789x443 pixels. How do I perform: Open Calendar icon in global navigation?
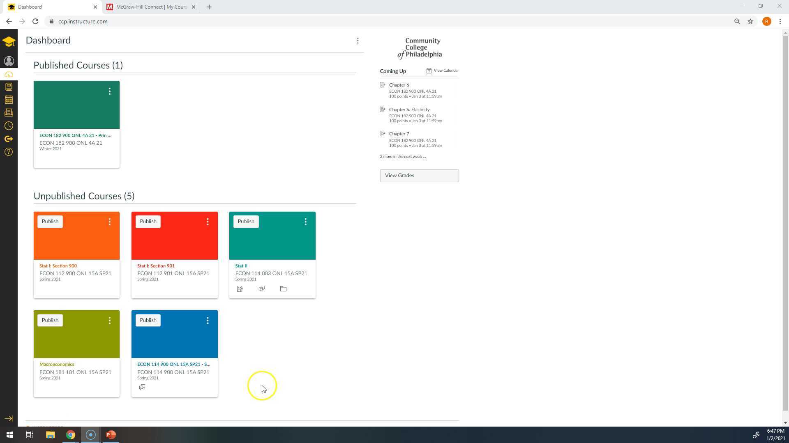[9, 100]
